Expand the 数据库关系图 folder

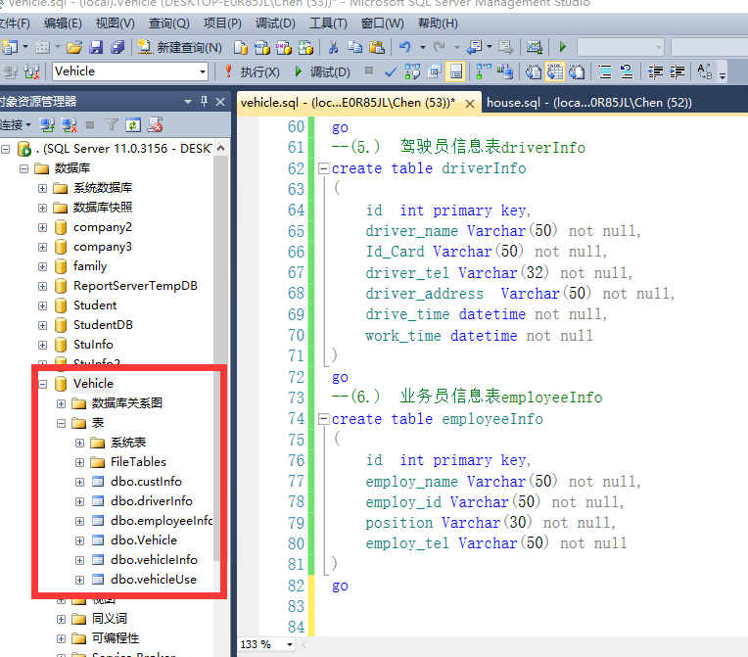61,403
